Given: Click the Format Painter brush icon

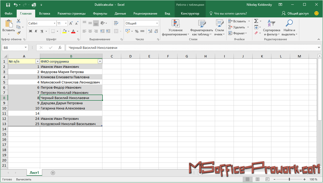Looking at the screenshot, I should click(19, 33).
